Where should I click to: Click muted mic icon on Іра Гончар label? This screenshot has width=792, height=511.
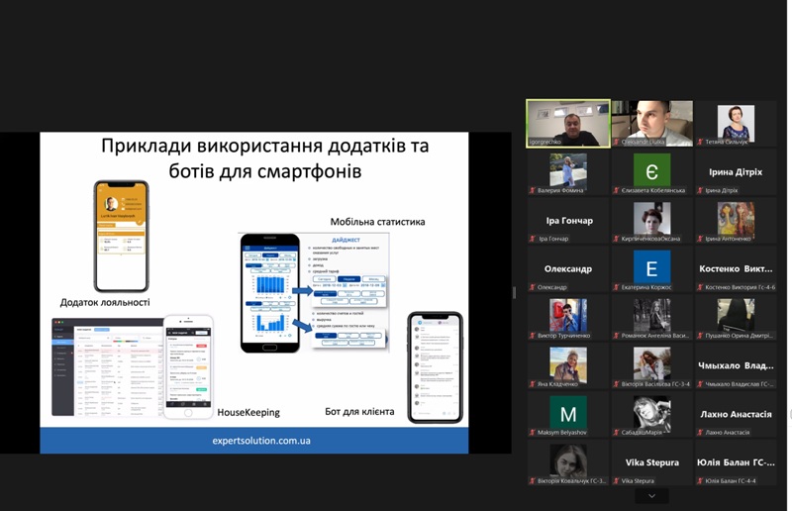pyautogui.click(x=532, y=239)
